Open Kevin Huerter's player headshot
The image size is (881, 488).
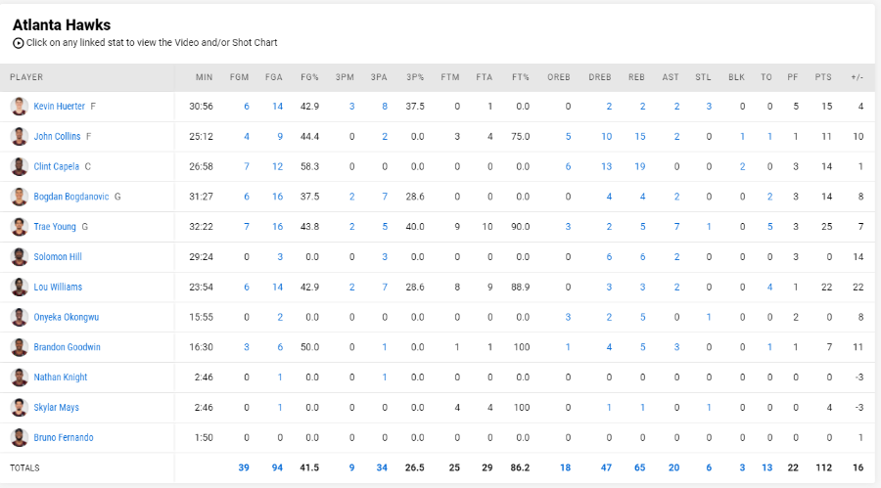[x=20, y=107]
